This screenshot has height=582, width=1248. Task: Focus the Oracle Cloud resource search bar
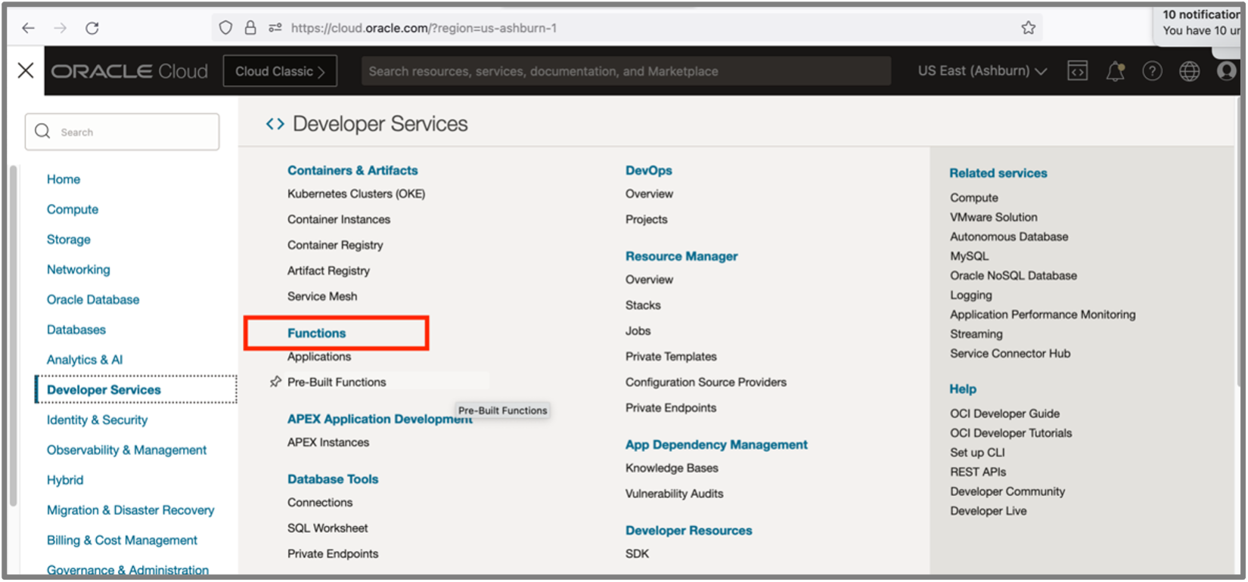(626, 71)
